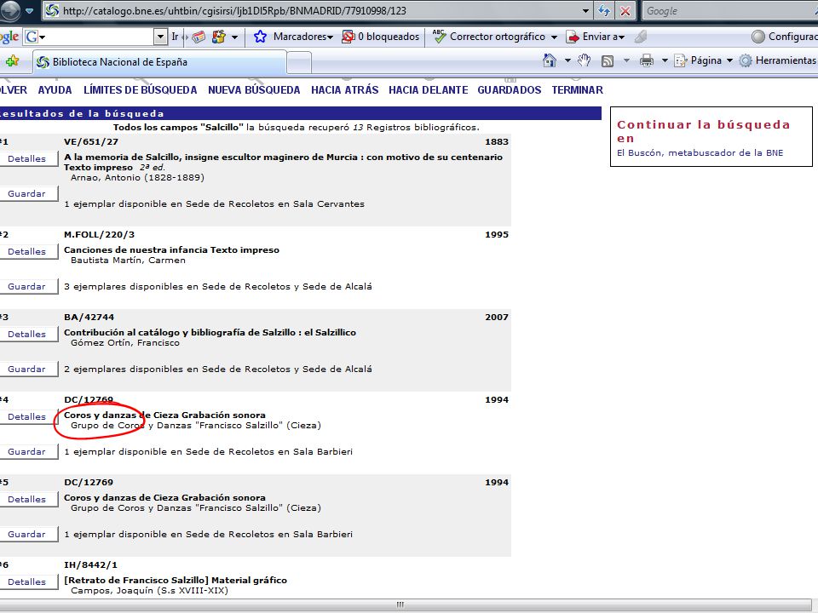Click the bookmarks star icon
The width and height of the screenshot is (818, 613).
[260, 37]
